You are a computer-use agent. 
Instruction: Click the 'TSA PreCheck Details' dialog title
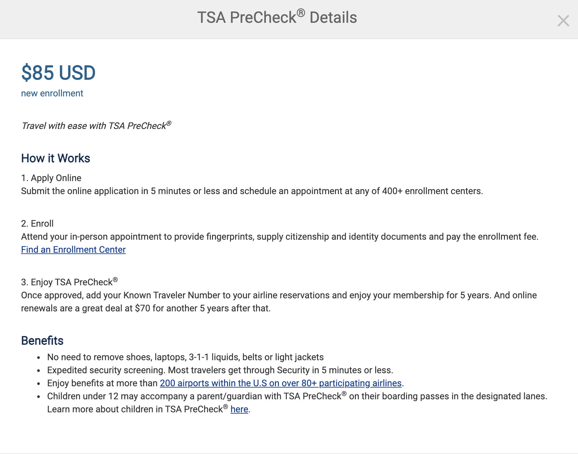(277, 18)
